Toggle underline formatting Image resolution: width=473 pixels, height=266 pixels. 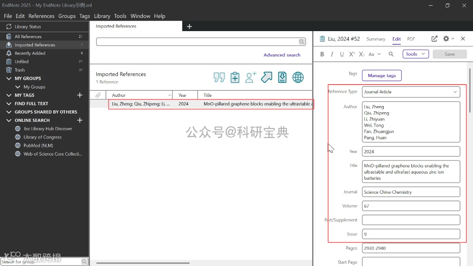click(342, 54)
